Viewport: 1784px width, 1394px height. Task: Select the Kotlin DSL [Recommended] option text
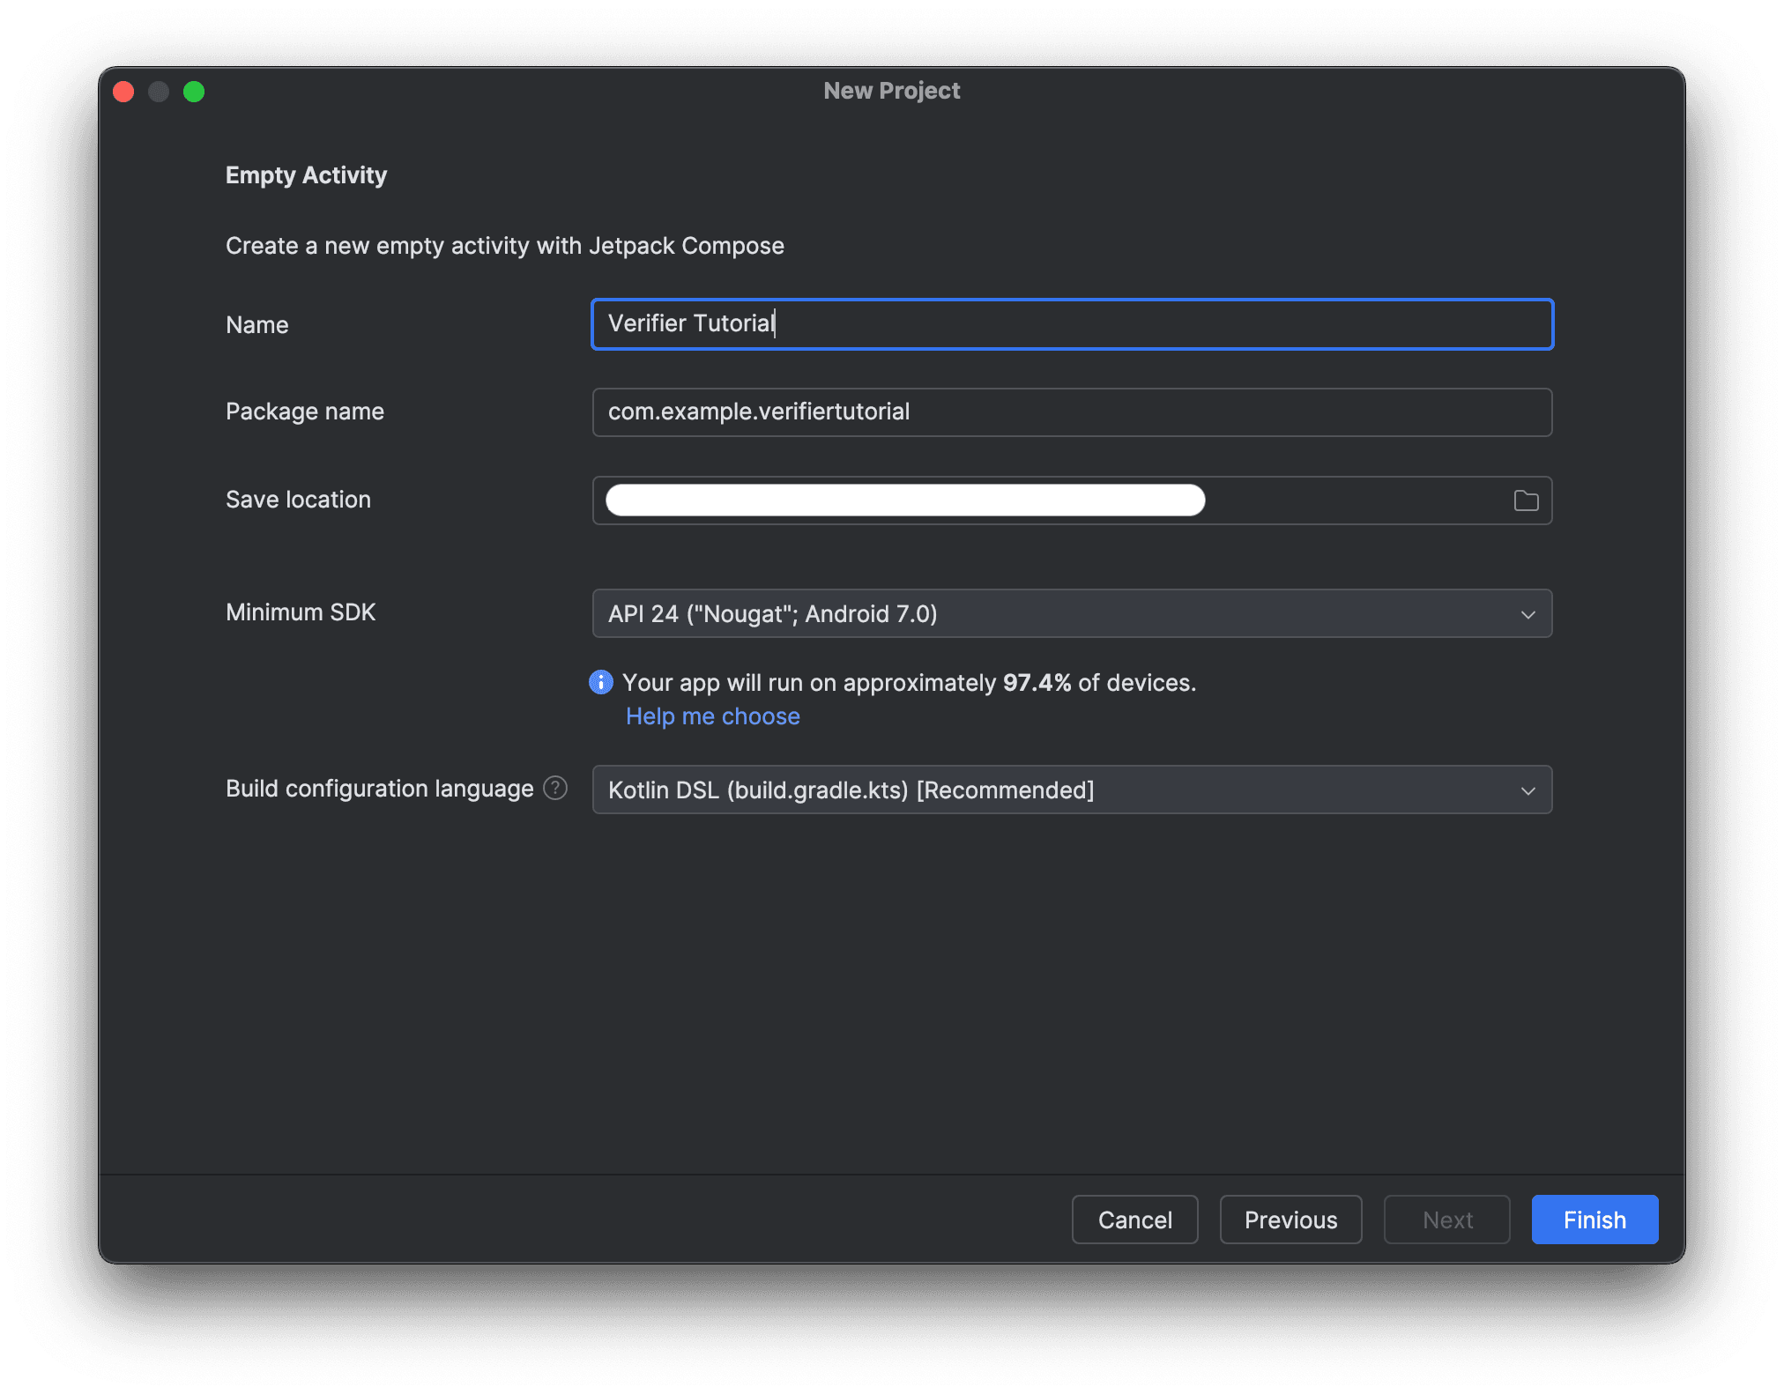point(849,790)
